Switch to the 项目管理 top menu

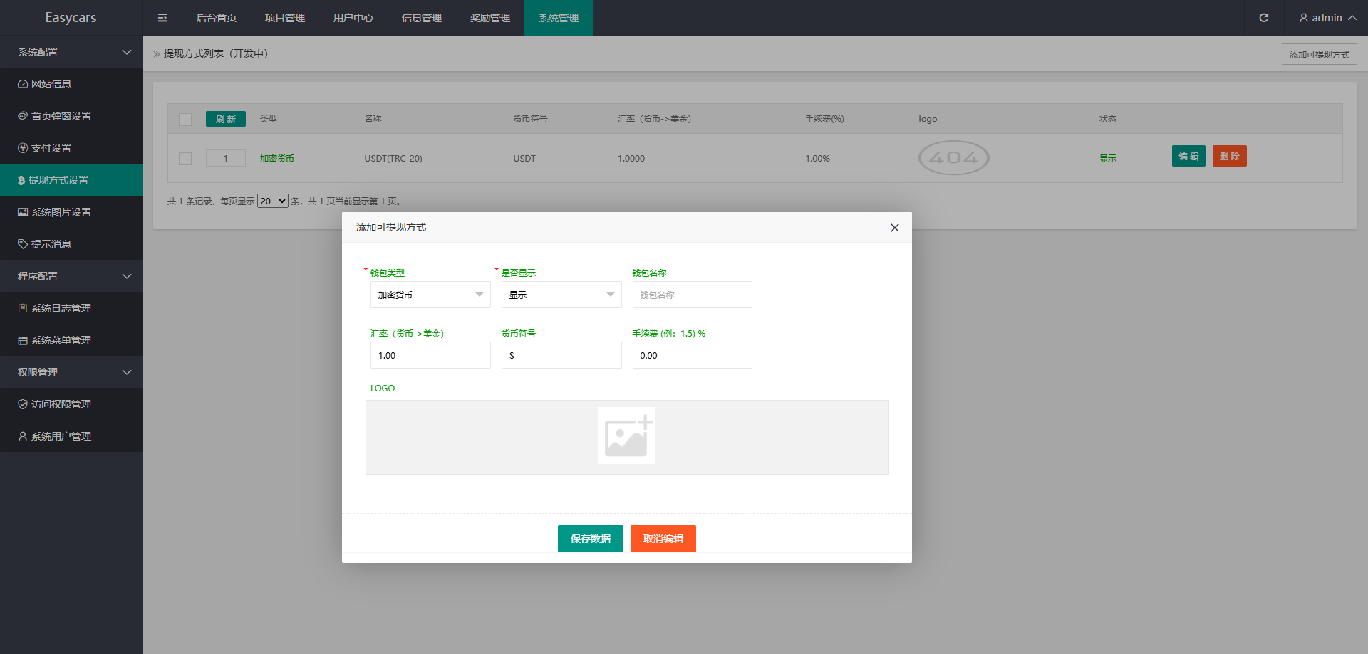click(285, 18)
